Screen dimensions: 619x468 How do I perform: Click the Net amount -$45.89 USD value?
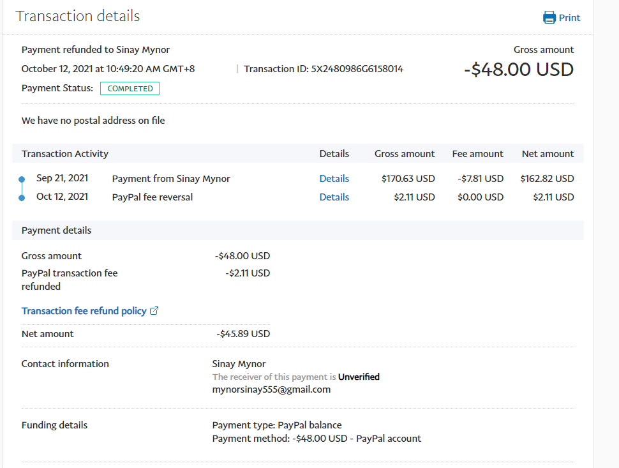[x=243, y=334]
